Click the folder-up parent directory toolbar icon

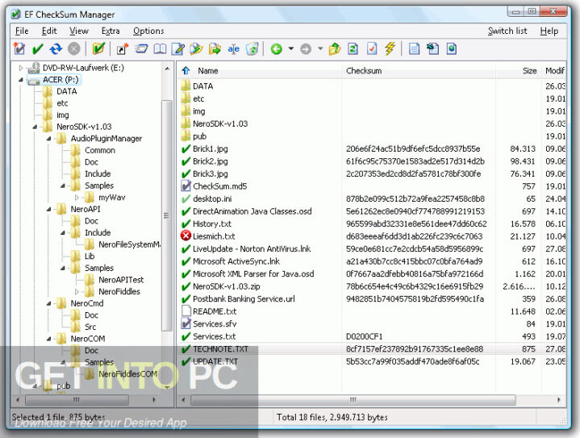335,48
